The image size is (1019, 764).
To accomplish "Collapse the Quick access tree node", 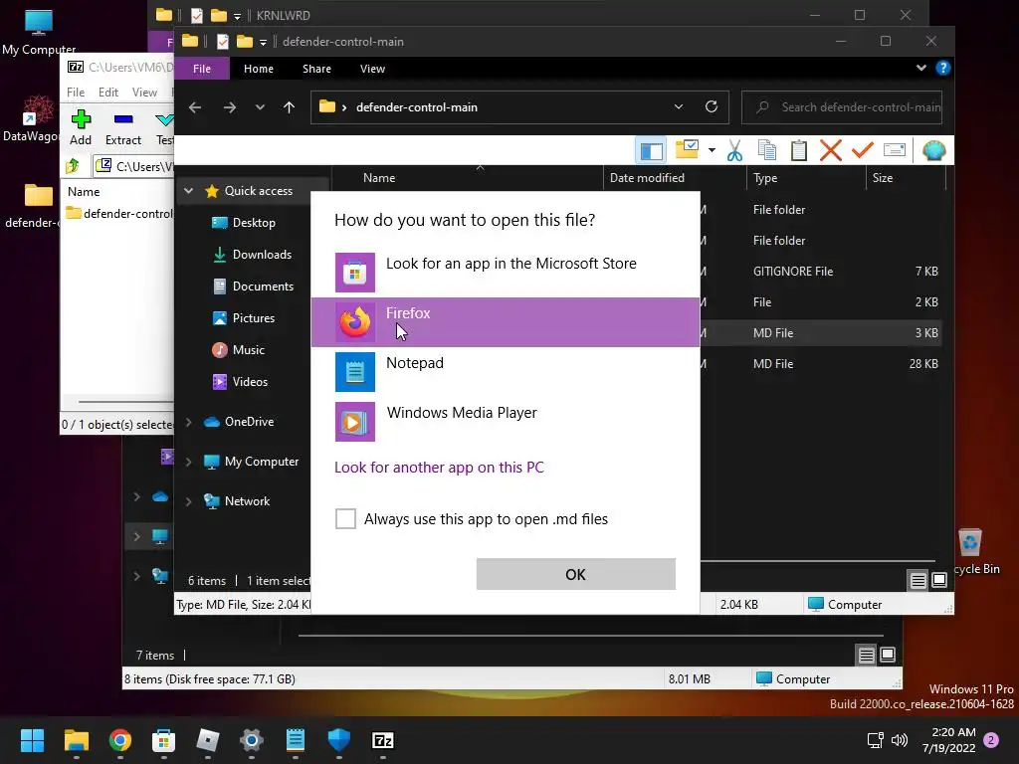I will [188, 191].
